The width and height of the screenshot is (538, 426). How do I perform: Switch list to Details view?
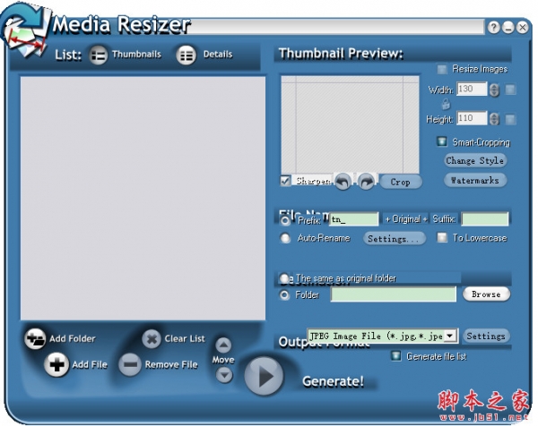(x=187, y=55)
